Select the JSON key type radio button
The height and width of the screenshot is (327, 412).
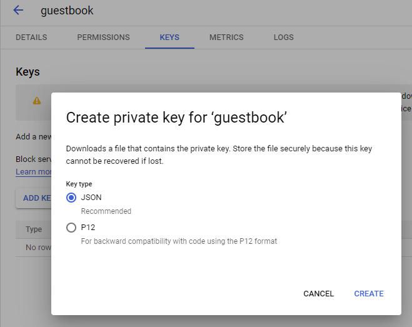click(71, 198)
